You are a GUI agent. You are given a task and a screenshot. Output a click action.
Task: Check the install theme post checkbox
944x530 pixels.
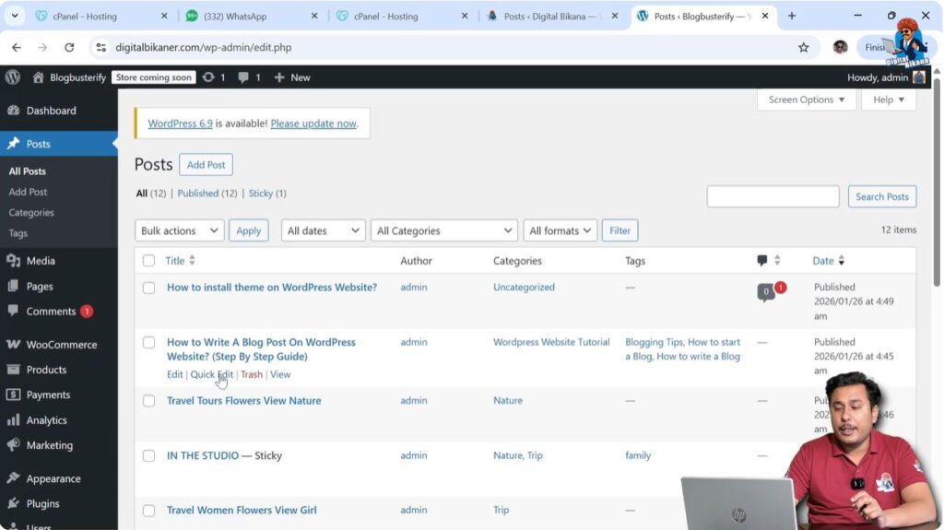pyautogui.click(x=148, y=288)
